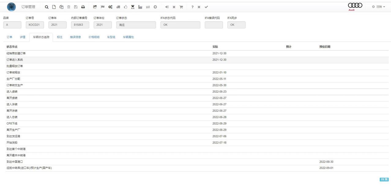Select the 批量释放订单 row
This screenshot has height=188, width=391.
point(197,66)
